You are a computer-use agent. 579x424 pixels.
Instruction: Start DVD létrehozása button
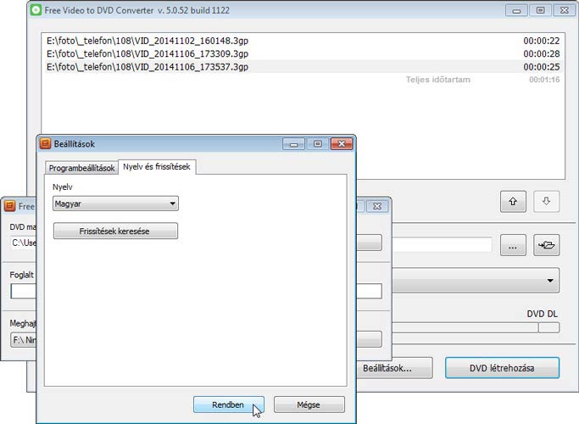[x=502, y=368]
